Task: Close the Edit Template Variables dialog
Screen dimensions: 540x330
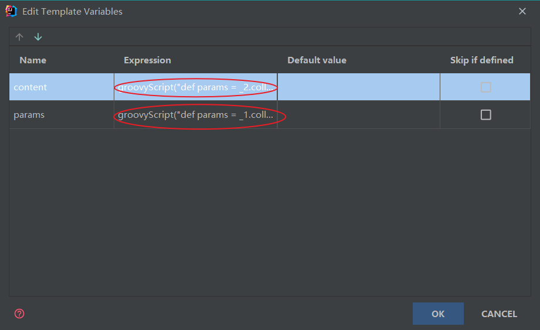Action: point(522,11)
